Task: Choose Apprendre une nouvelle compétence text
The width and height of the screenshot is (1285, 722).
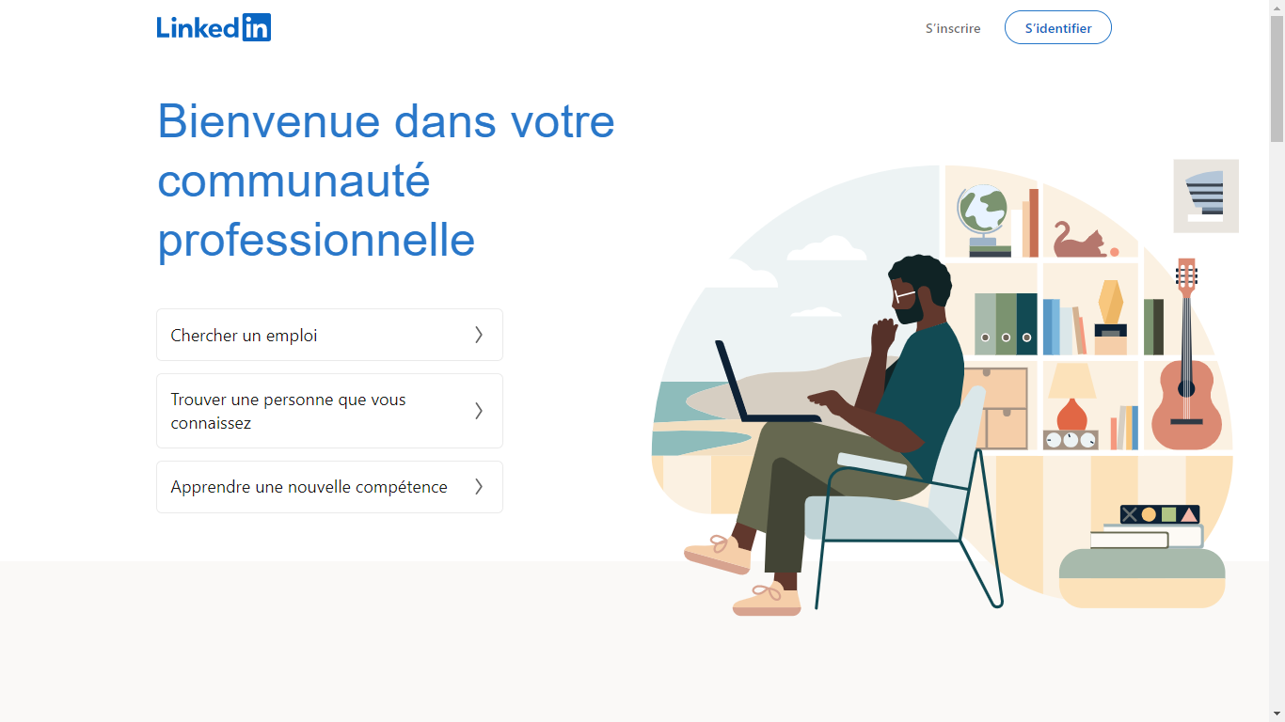Action: 309,487
